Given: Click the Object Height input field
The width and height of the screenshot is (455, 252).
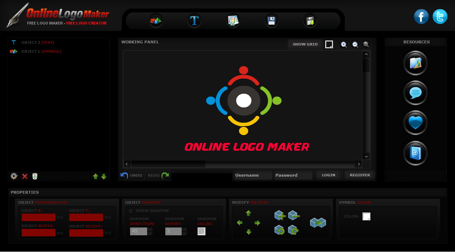Looking at the screenshot, I should pyautogui.click(x=86, y=233).
